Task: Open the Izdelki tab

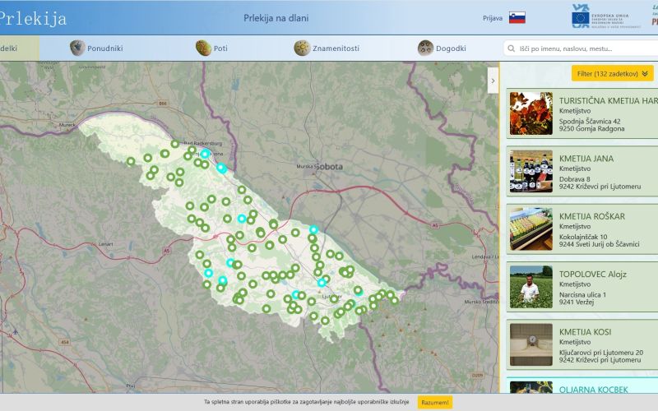Action: pyautogui.click(x=15, y=48)
